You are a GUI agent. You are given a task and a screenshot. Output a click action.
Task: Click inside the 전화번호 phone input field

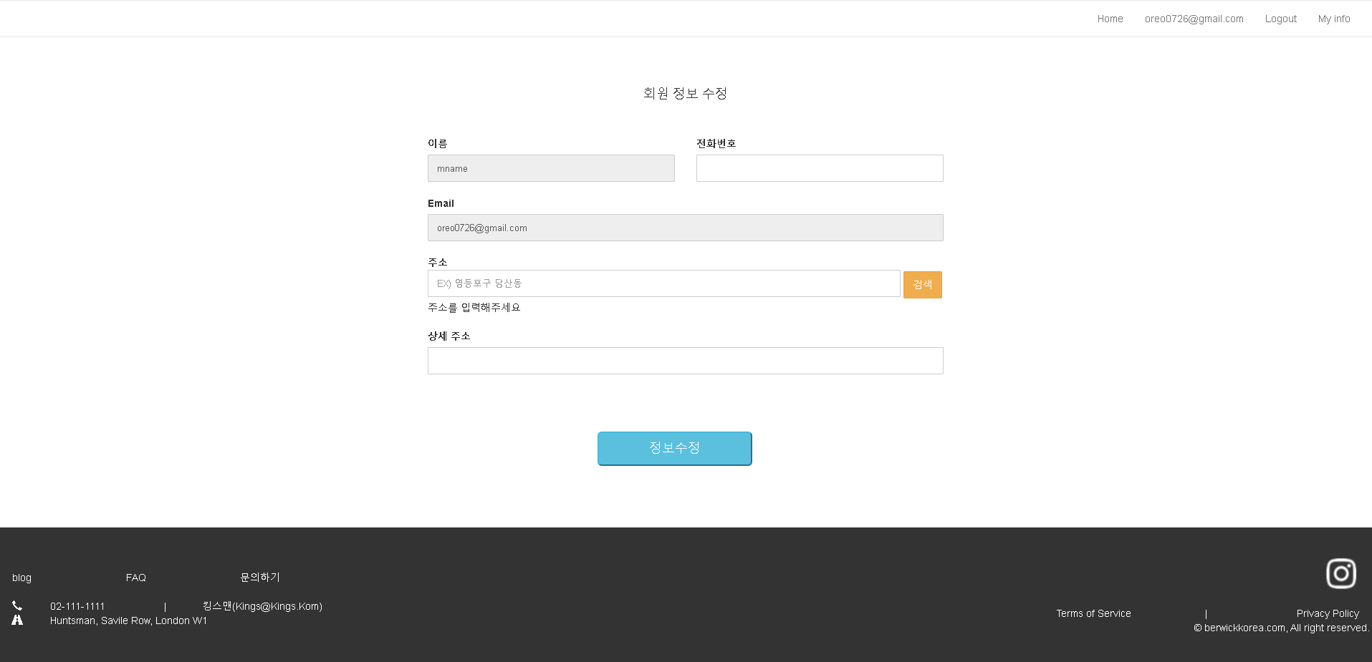819,167
